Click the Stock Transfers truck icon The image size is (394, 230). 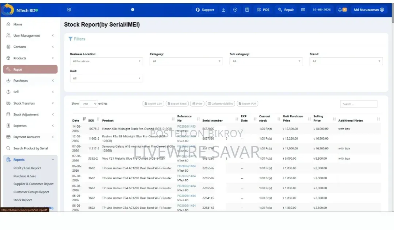8,104
